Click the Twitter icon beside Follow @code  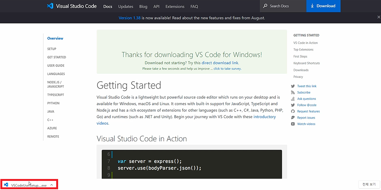point(293,105)
